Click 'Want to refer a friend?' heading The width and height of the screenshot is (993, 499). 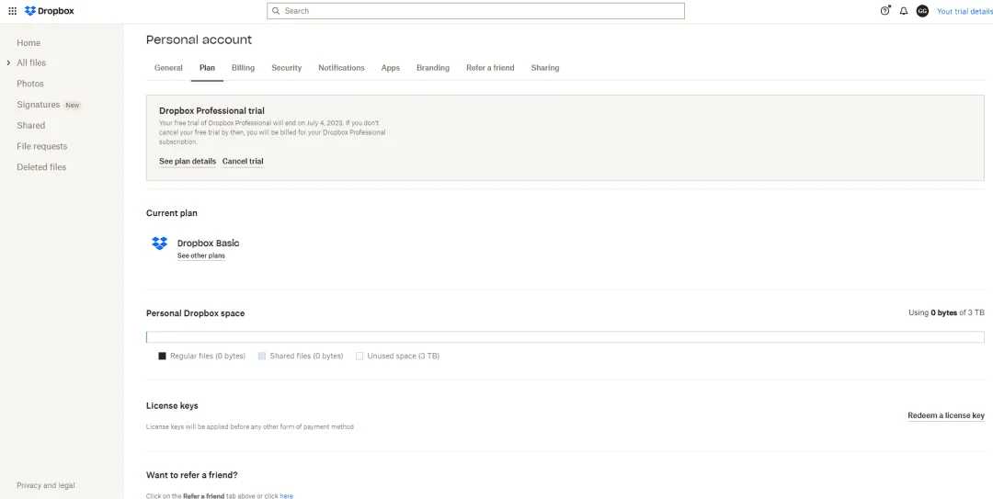pyautogui.click(x=192, y=475)
